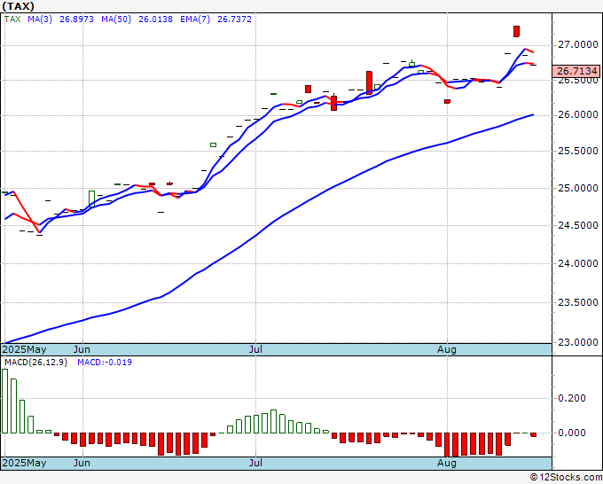Click the 24.0000 price axis label

[577, 263]
